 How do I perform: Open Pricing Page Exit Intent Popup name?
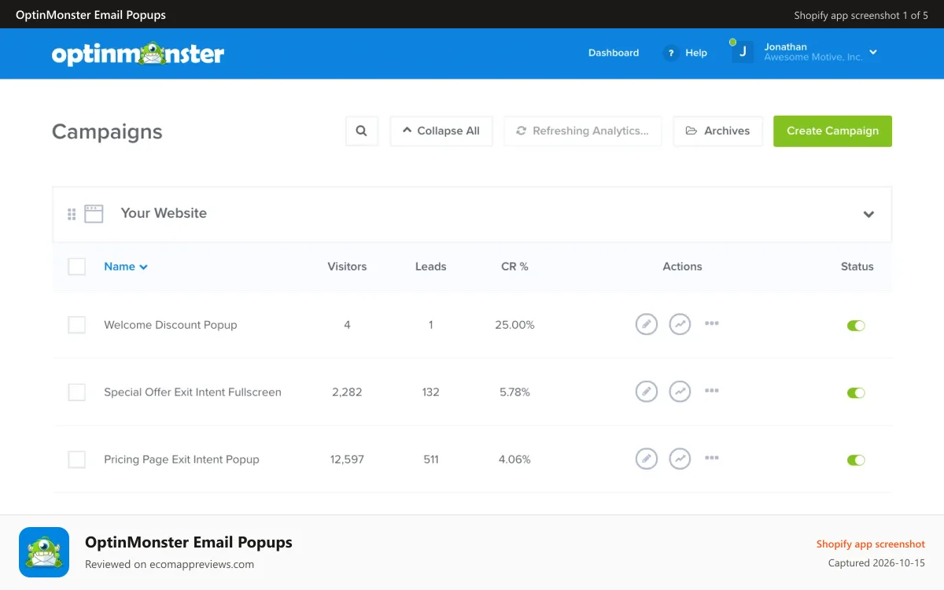[x=182, y=459]
